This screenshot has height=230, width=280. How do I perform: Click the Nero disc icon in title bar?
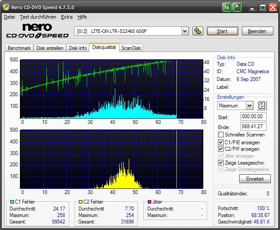pos(6,7)
